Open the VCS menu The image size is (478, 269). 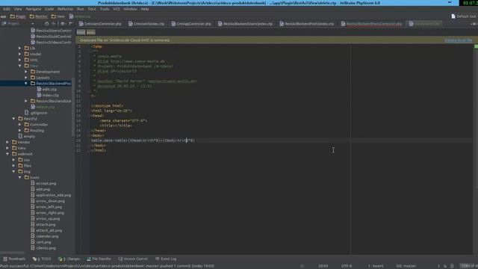[x=117, y=9]
